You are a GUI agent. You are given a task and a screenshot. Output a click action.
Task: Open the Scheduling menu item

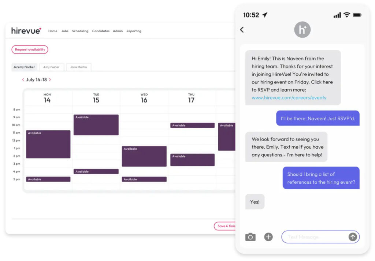[x=80, y=31]
